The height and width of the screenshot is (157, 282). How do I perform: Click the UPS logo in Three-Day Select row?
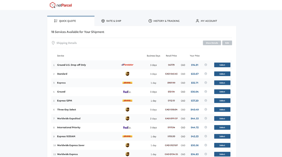(x=127, y=109)
